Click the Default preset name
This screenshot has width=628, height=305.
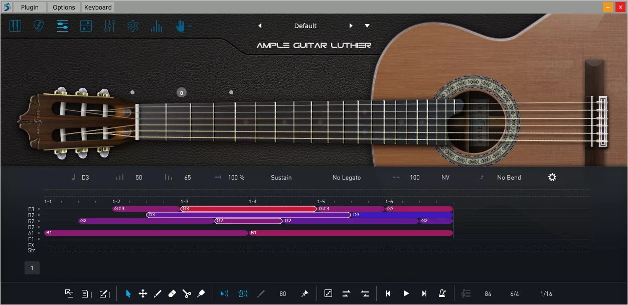coord(305,26)
